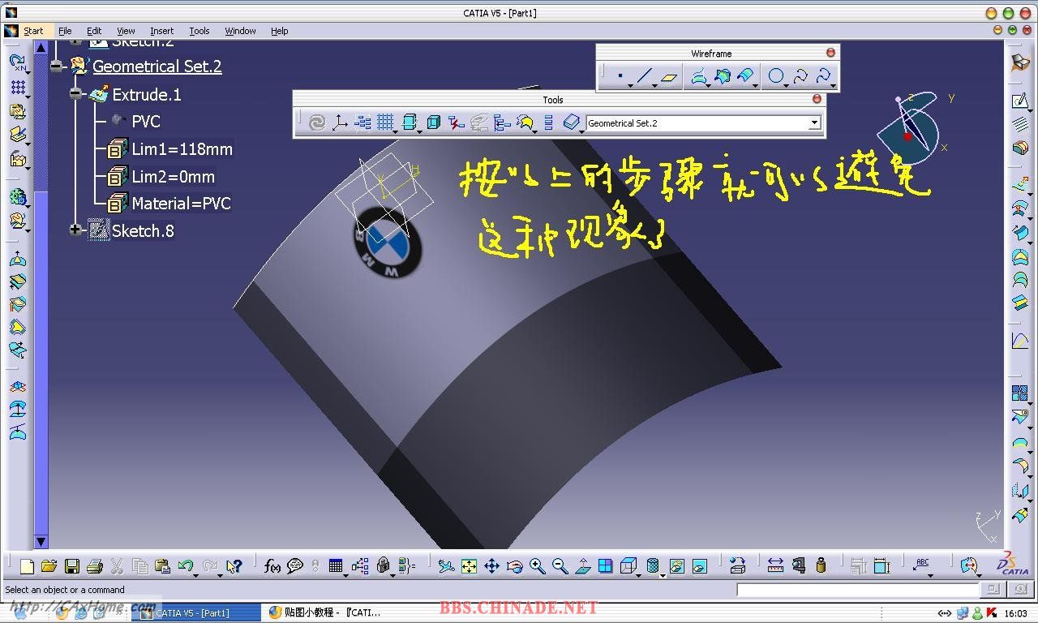Close the Tools floating toolbar
The width and height of the screenshot is (1038, 623).
[x=817, y=99]
